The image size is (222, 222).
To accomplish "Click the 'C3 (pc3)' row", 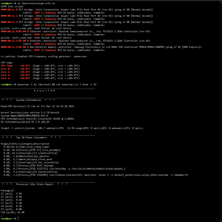I will click(x=11, y=197).
